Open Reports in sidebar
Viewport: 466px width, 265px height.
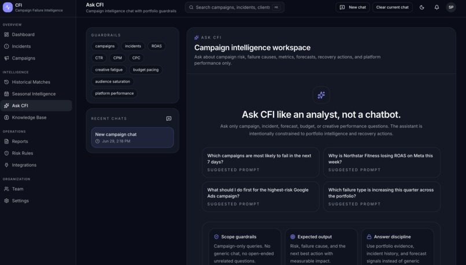36,141
